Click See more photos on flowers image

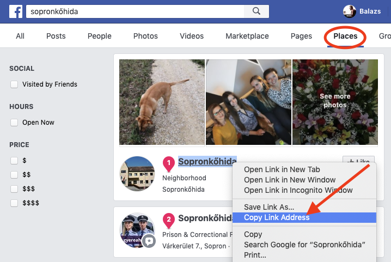click(335, 101)
